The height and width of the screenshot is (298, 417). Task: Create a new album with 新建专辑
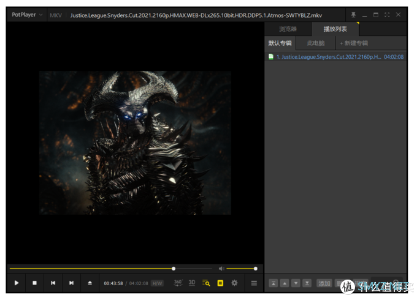[354, 43]
